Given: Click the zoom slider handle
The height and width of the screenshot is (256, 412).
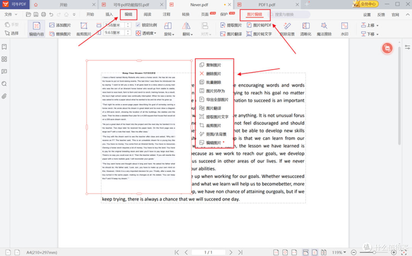Looking at the screenshot, I should [x=374, y=252].
